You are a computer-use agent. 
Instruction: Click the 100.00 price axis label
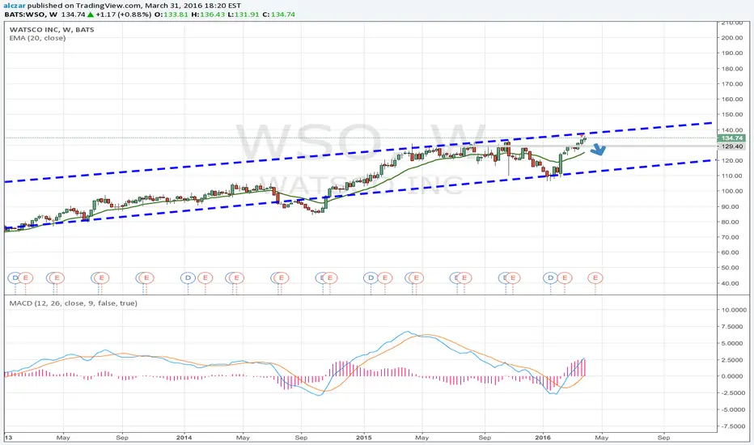point(732,191)
